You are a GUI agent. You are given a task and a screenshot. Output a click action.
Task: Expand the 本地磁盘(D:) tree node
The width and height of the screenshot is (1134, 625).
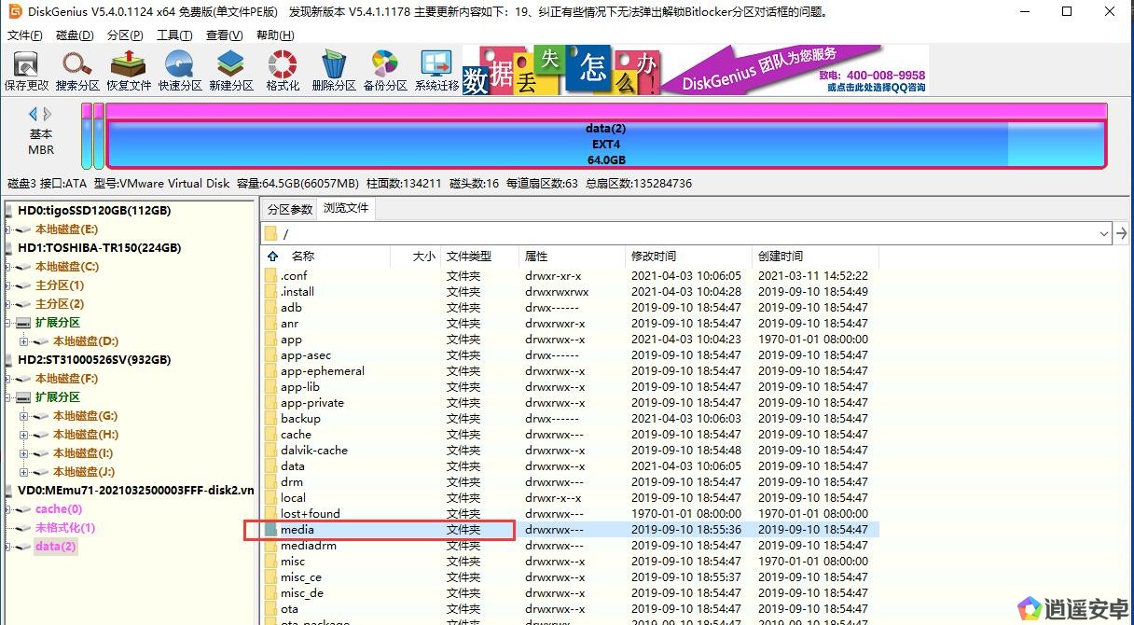click(24, 341)
